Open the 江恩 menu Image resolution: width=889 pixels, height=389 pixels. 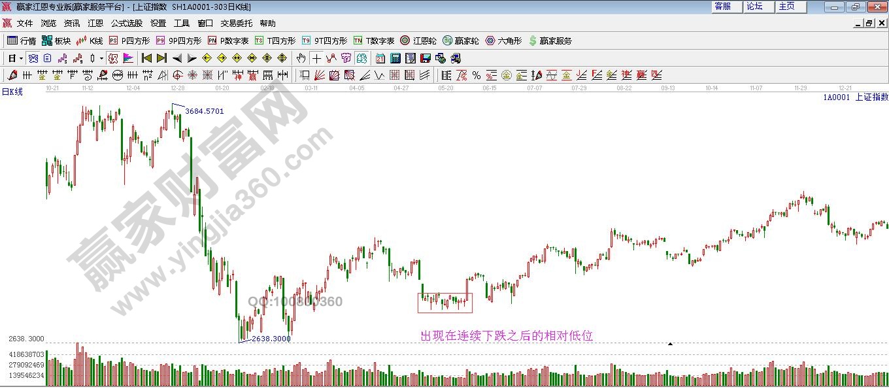[95, 24]
